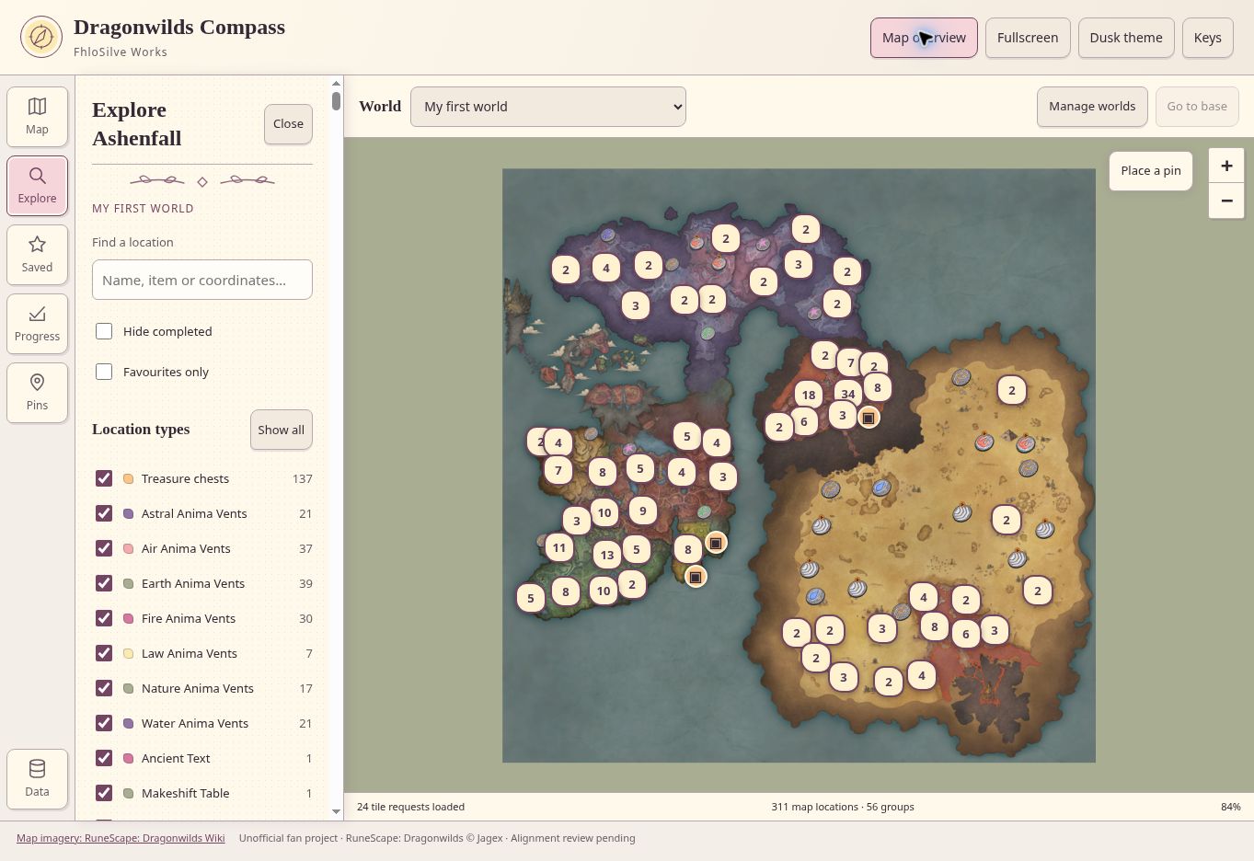Uncheck Law Anima Vents checkbox
The image size is (1254, 861).
point(104,653)
